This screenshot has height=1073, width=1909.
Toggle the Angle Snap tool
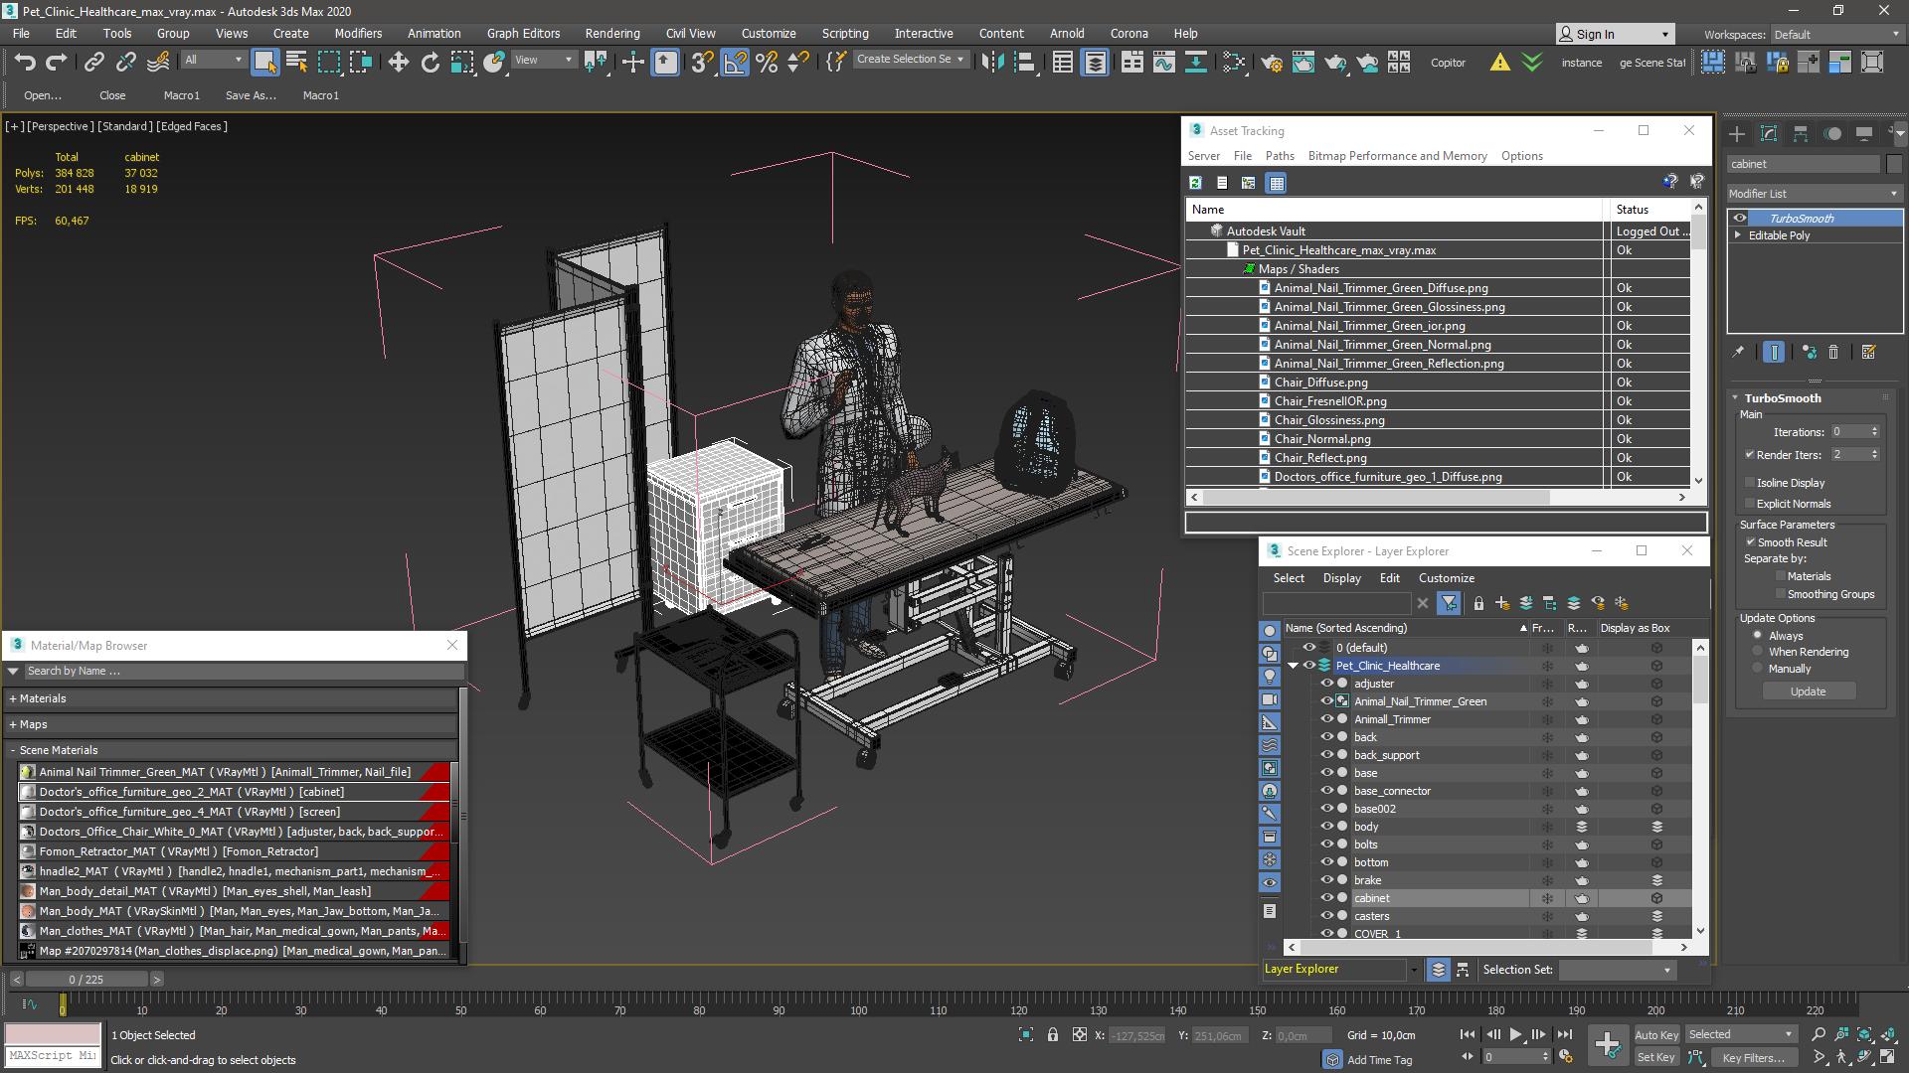(x=735, y=63)
